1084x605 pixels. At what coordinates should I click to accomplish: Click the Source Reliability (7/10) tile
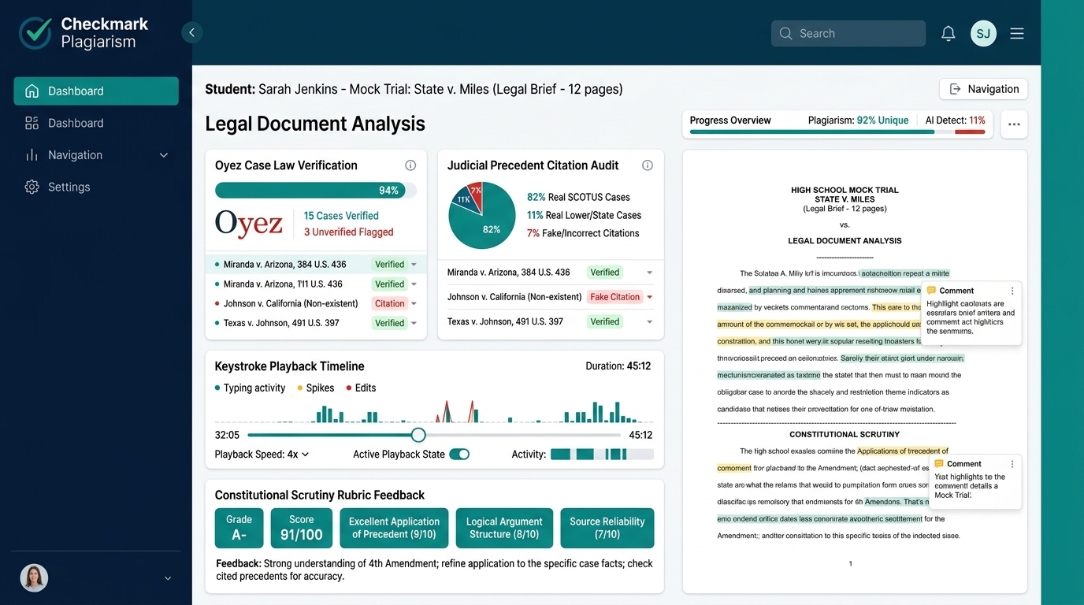tap(607, 528)
